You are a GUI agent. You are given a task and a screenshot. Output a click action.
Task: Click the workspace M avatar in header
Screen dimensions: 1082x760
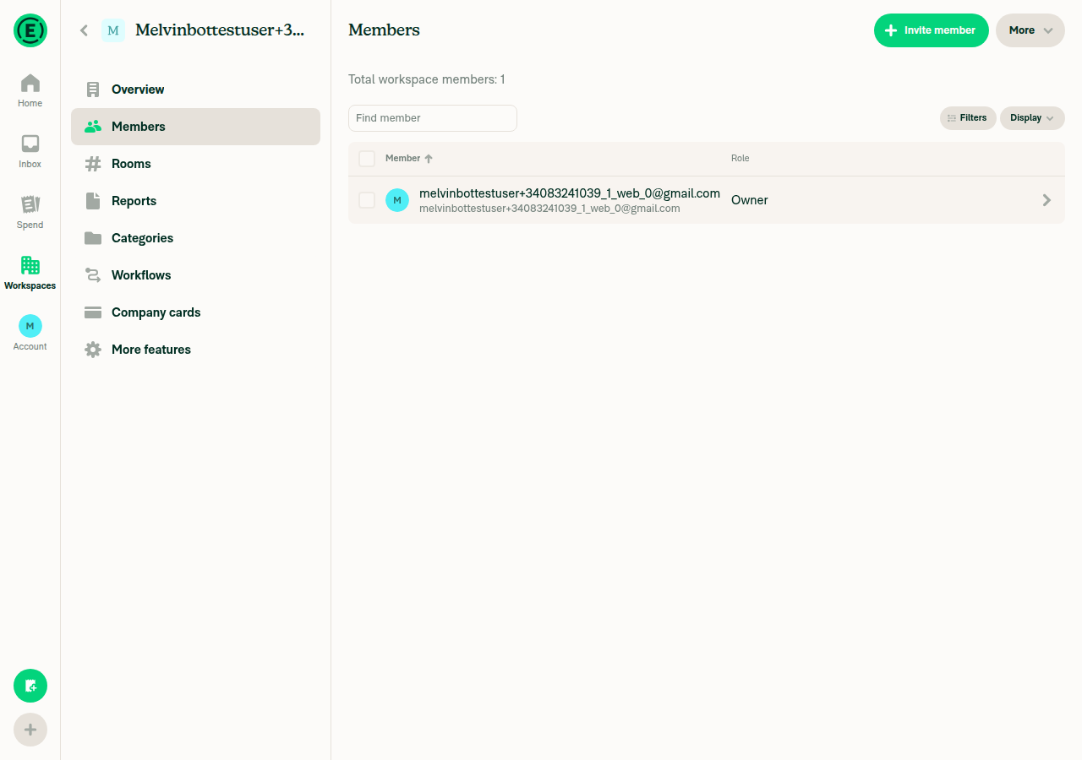pos(113,30)
